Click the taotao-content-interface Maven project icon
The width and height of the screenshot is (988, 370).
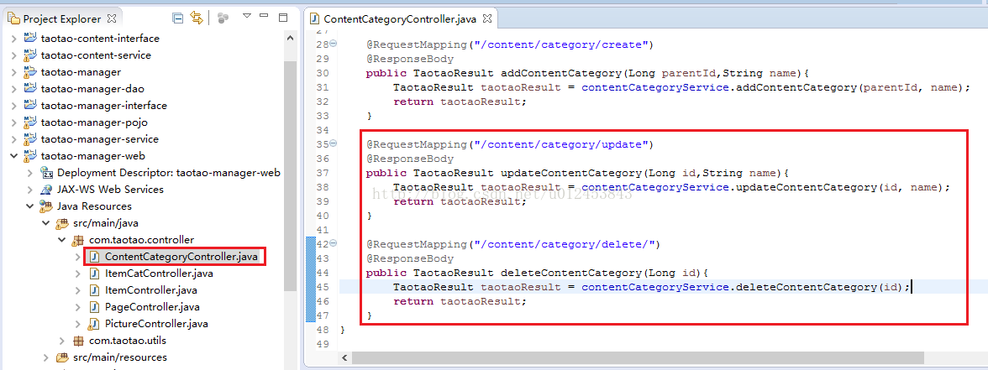[29, 39]
